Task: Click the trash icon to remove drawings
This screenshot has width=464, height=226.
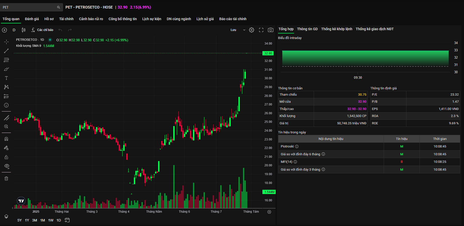Action: pos(6,178)
